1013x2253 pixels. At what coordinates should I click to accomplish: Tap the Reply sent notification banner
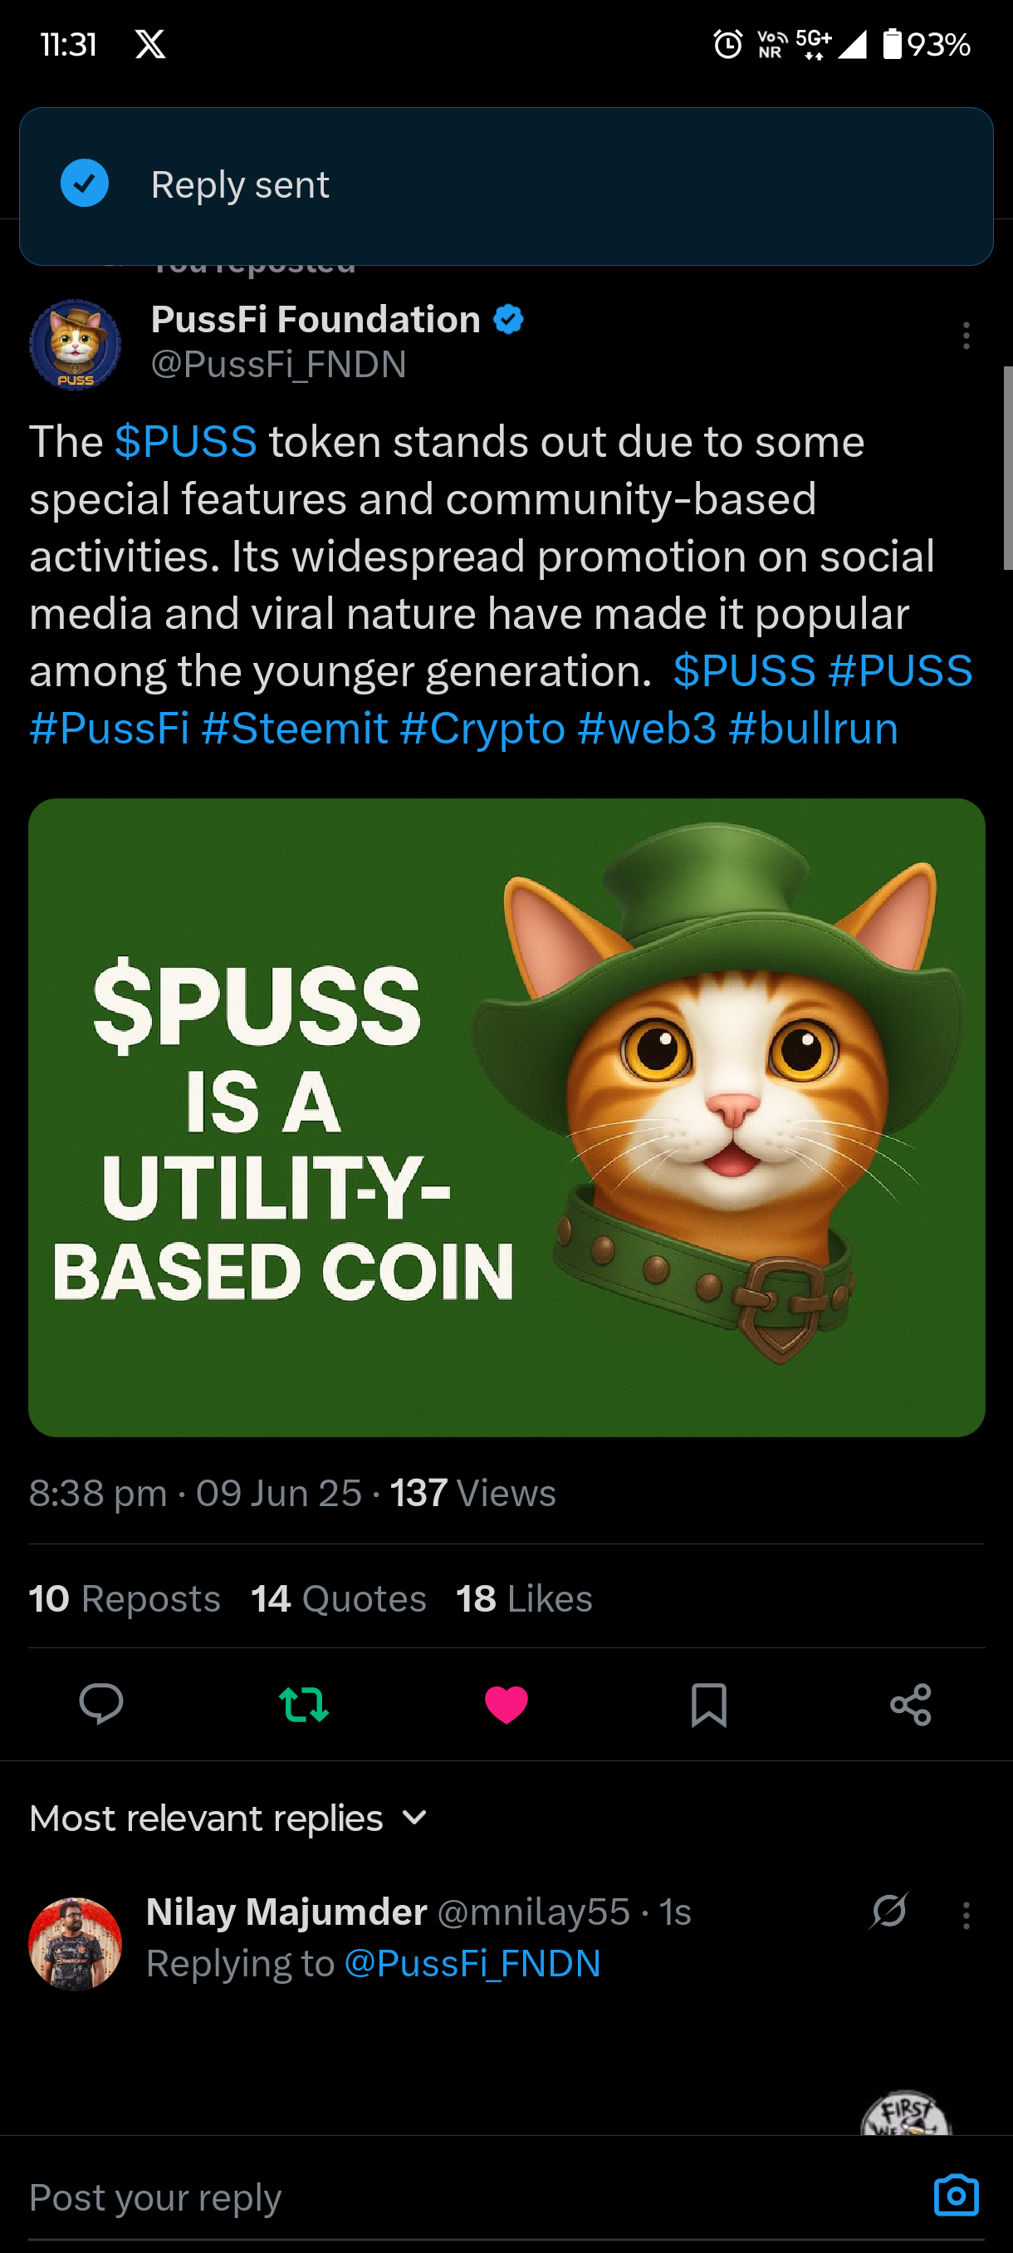click(506, 186)
